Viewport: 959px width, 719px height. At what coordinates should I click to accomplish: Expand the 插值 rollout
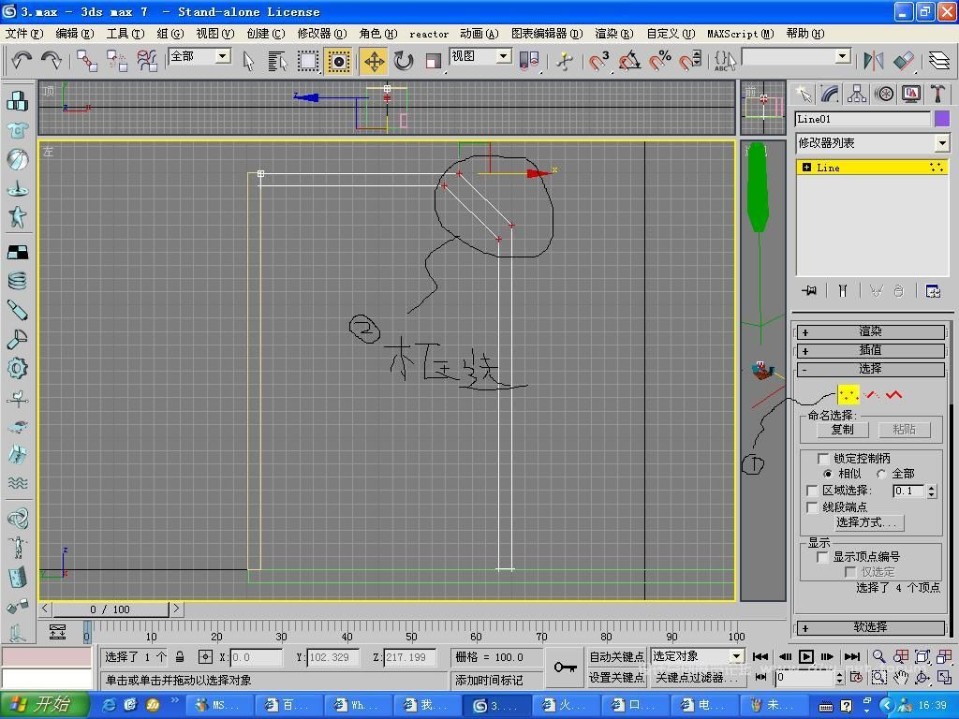click(870, 350)
